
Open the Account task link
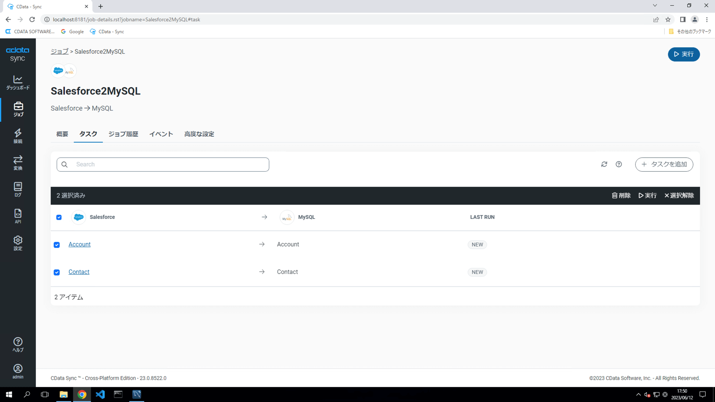pos(79,244)
